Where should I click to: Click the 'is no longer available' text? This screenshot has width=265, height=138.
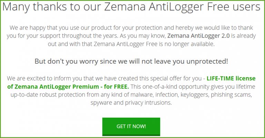pyautogui.click(x=187, y=44)
